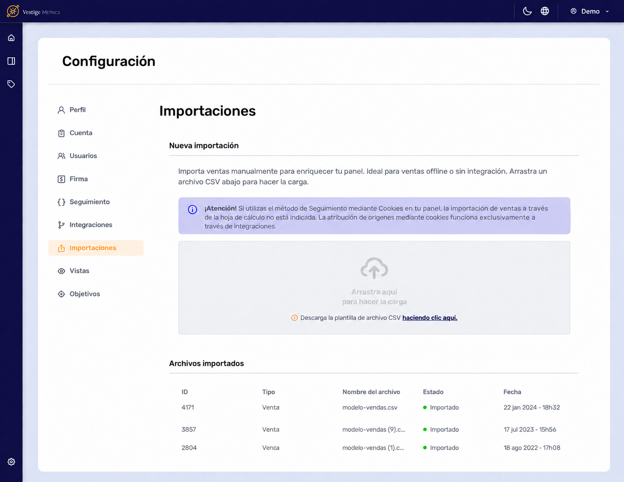
Task: Click 'haciendo clic aquí' template link
Action: pos(430,318)
